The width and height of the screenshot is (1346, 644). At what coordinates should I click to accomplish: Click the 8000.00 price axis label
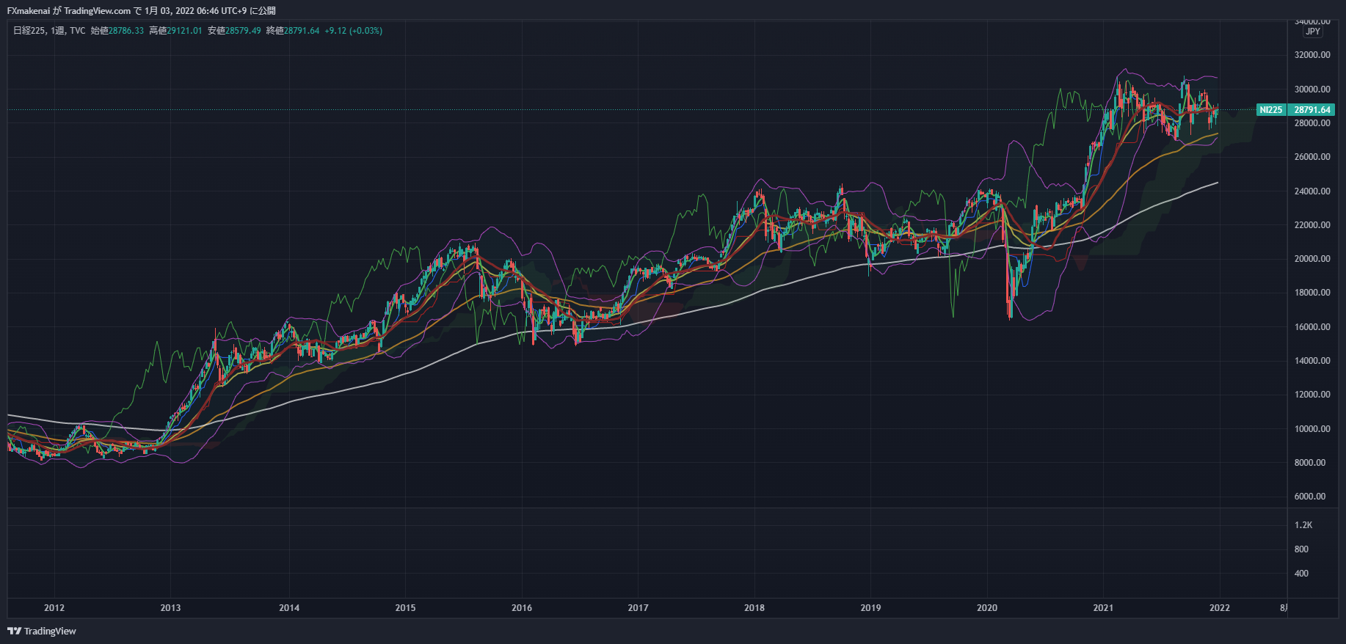(1310, 463)
